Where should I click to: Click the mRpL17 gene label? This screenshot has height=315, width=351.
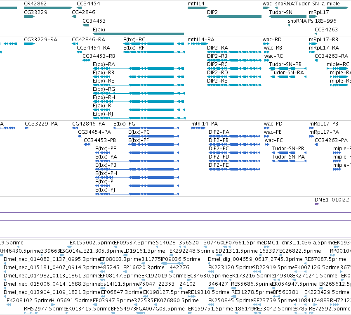click(x=319, y=12)
